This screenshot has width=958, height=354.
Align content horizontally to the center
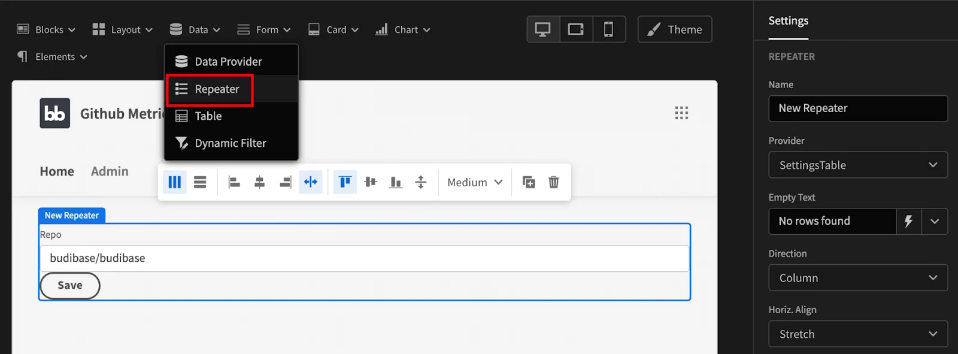[259, 182]
